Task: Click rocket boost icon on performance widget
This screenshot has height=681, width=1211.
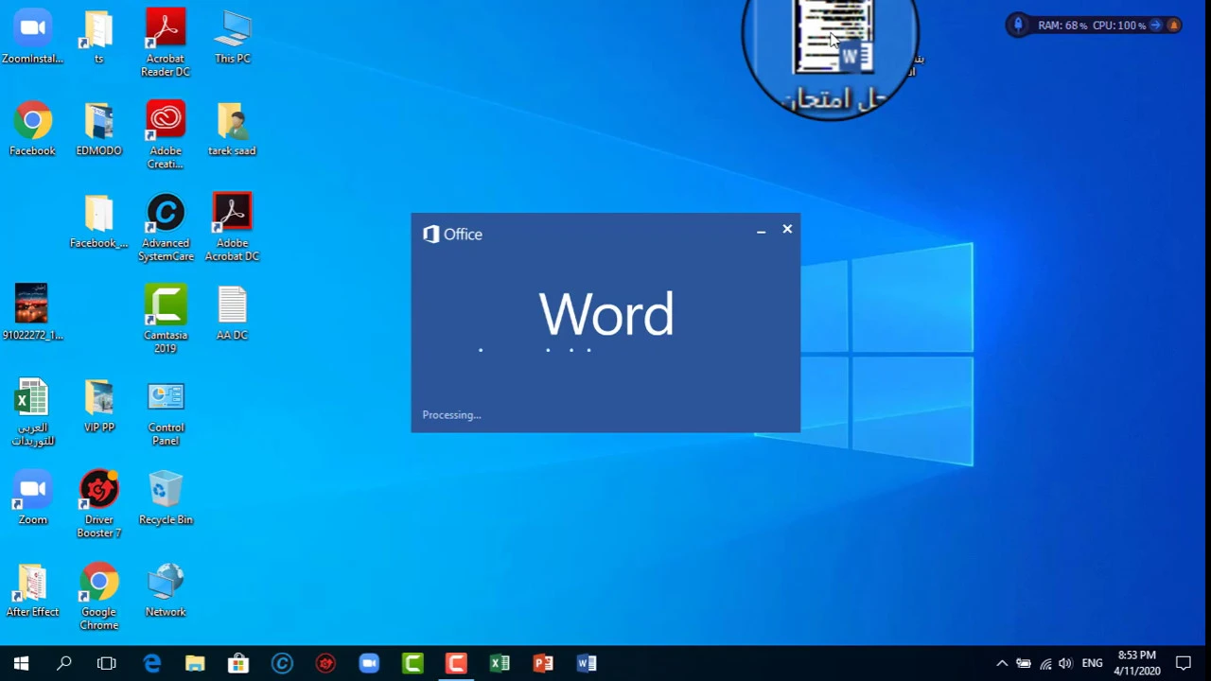Action: (1018, 26)
